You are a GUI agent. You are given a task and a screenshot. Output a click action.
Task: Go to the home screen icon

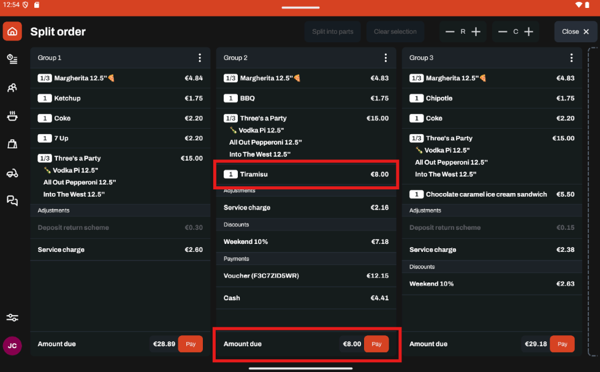pyautogui.click(x=12, y=31)
